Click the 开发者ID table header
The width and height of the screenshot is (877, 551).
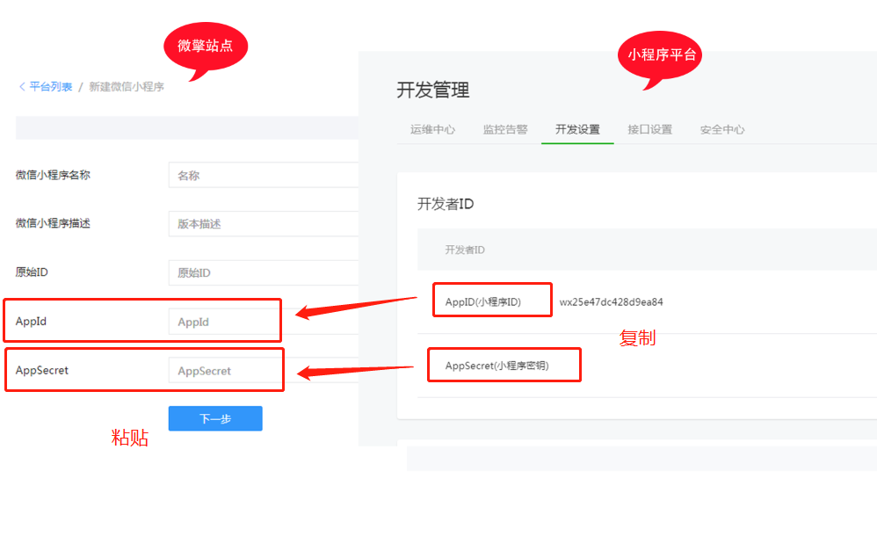(465, 250)
